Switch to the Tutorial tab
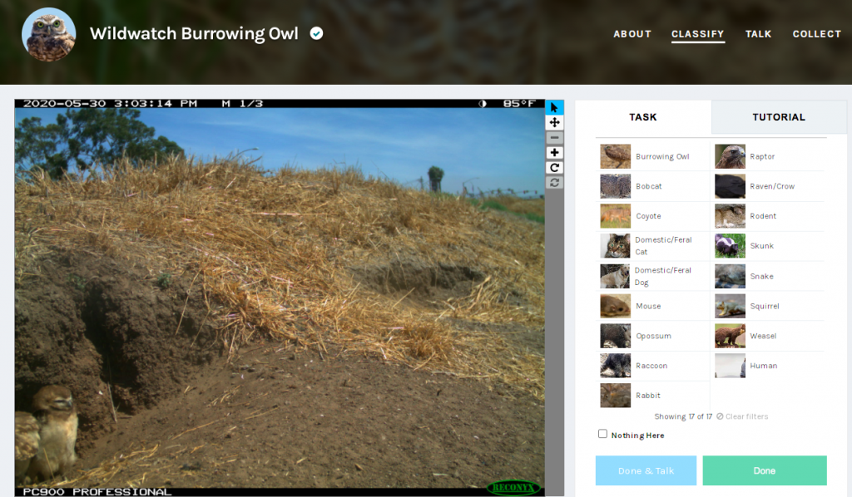Screen dimensions: 852x497 click(778, 117)
